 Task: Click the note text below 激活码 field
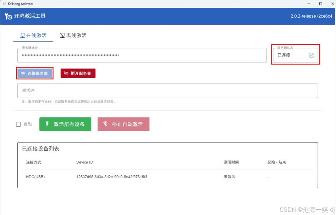(69, 102)
